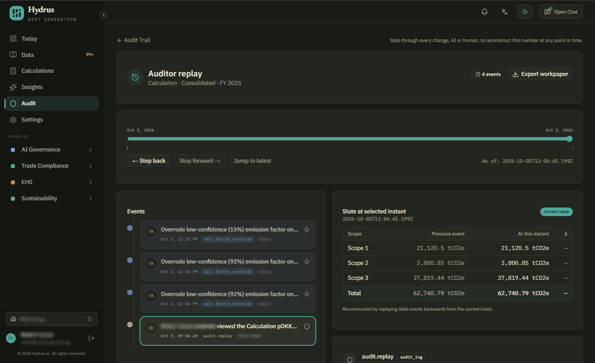Open the language translation icon

click(505, 12)
